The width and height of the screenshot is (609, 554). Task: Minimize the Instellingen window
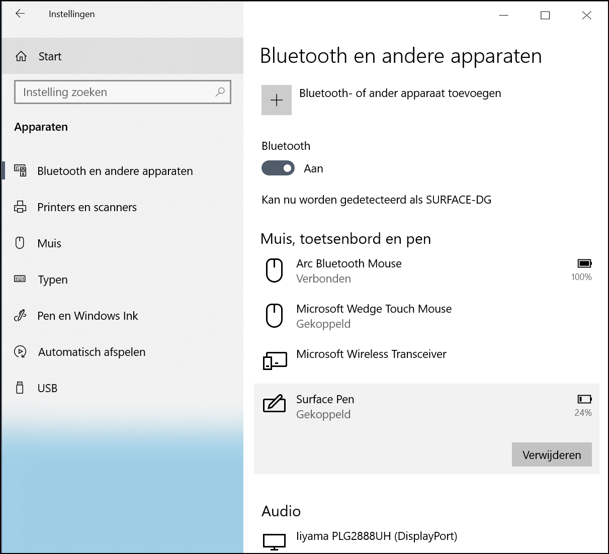503,15
